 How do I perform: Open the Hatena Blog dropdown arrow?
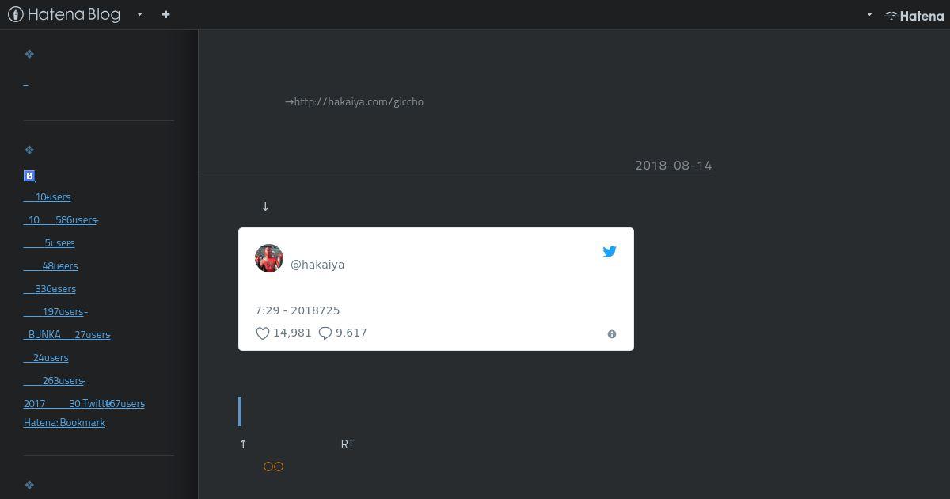(x=139, y=14)
